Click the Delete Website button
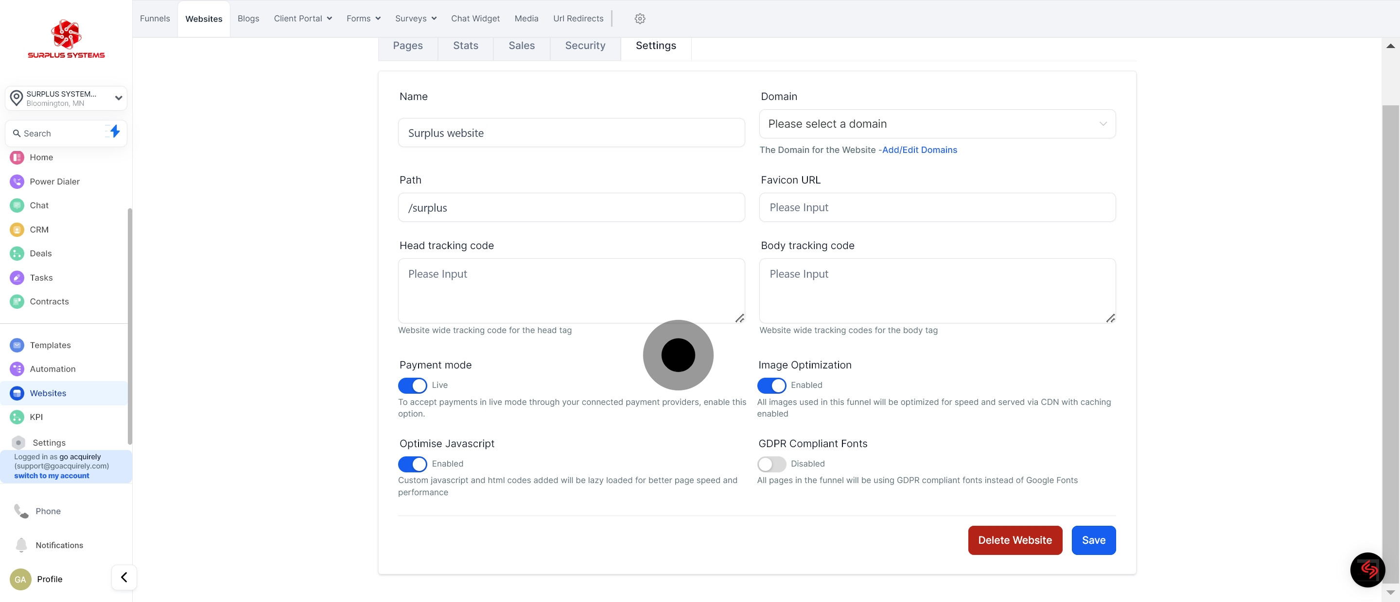Viewport: 1400px width, 602px height. point(1015,540)
